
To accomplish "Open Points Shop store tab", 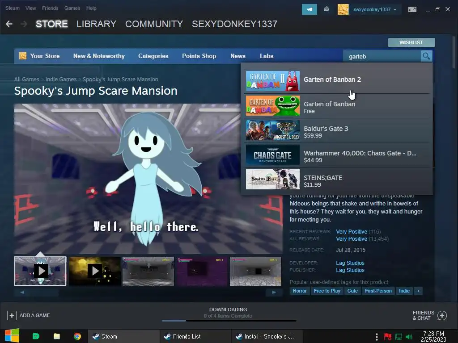I will [x=199, y=56].
